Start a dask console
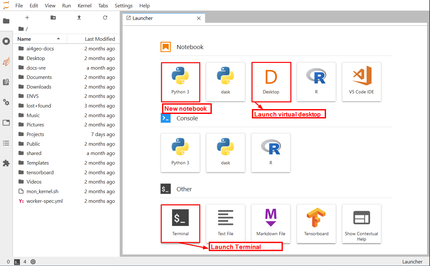 click(226, 153)
